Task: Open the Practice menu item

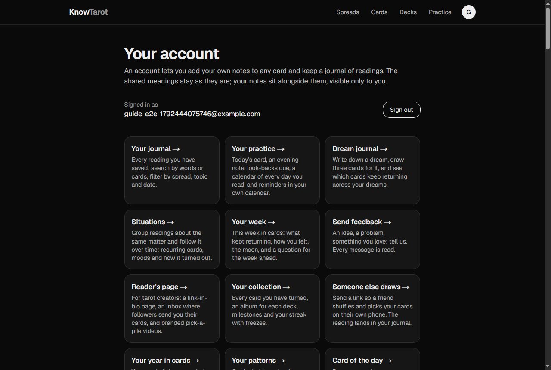Action: 440,12
